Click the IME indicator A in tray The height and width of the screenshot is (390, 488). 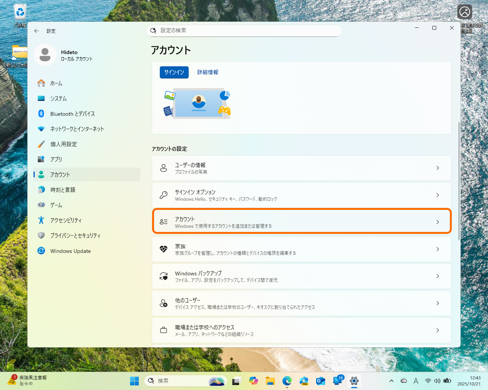point(416,381)
